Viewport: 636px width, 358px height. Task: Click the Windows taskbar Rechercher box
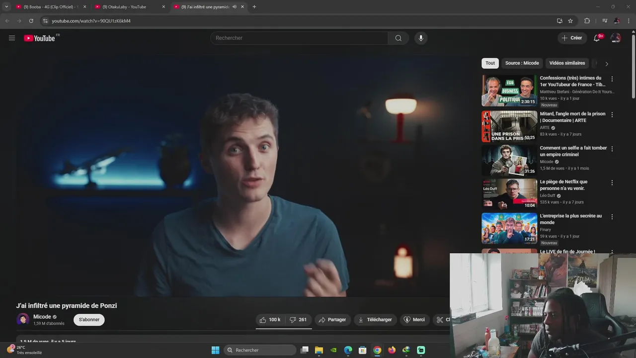260,350
